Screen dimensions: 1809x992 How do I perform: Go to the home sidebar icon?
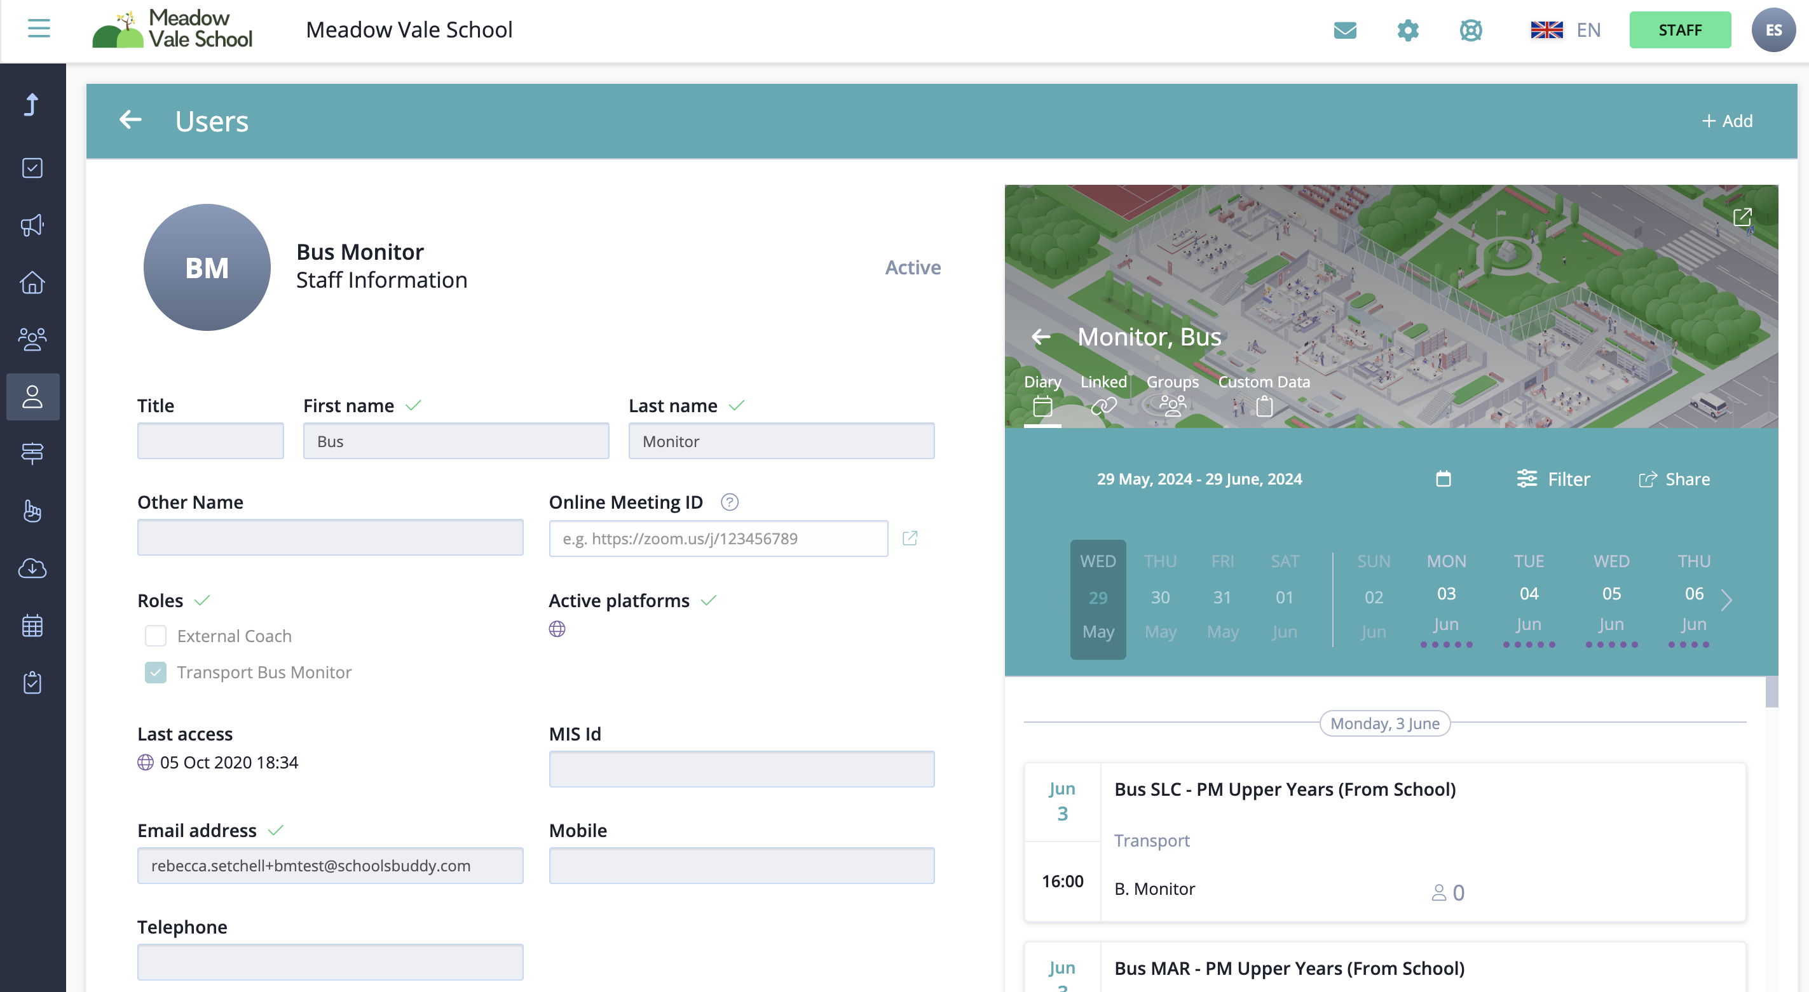[x=32, y=282]
